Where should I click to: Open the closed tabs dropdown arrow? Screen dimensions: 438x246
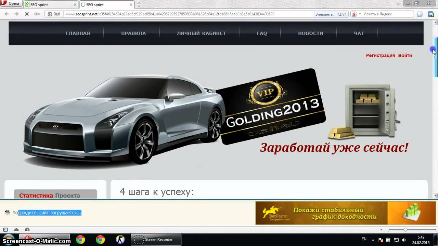[x=398, y=4]
